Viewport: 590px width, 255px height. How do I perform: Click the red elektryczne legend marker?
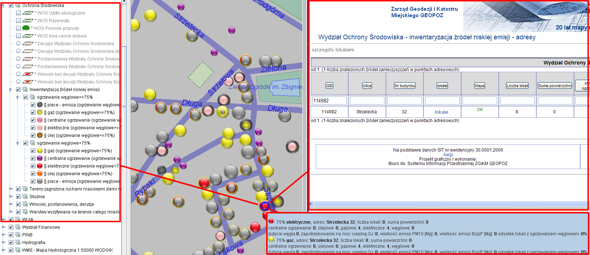click(x=40, y=166)
